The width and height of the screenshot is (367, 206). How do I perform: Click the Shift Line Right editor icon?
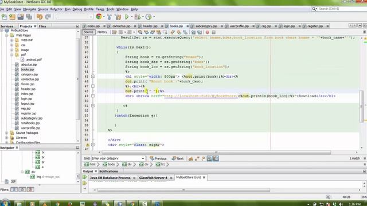(200, 32)
